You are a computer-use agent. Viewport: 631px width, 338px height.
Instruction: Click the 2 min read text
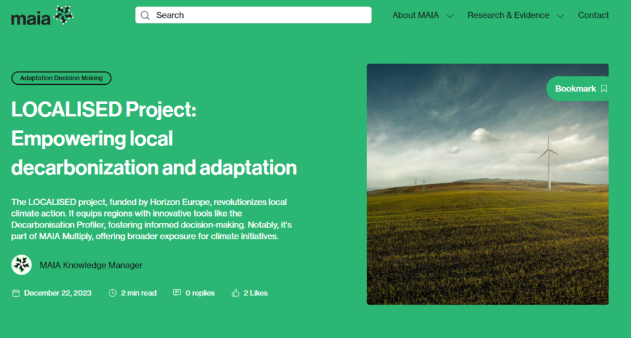click(x=138, y=293)
